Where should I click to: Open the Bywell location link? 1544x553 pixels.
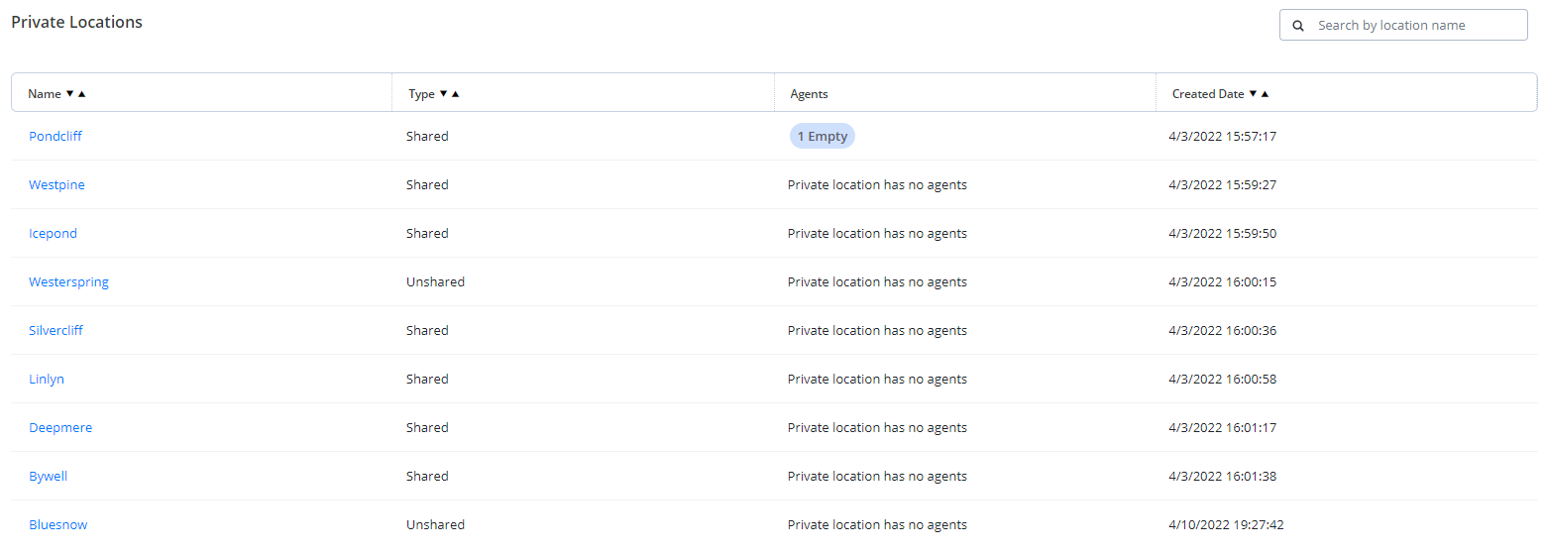[48, 476]
